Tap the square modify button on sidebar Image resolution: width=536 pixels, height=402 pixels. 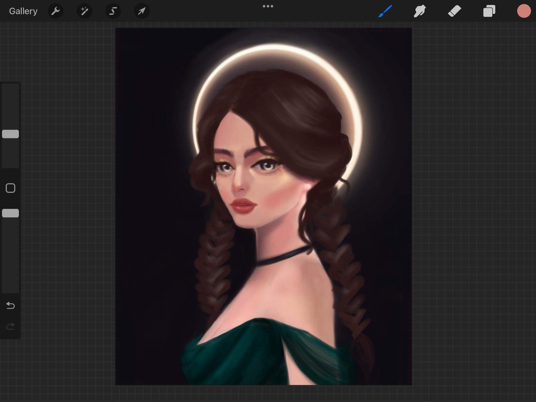click(10, 188)
